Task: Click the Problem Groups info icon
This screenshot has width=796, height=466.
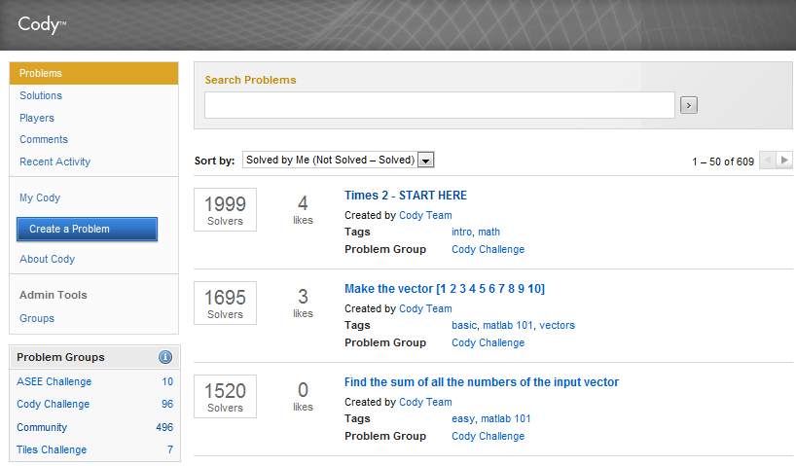Action: (165, 357)
